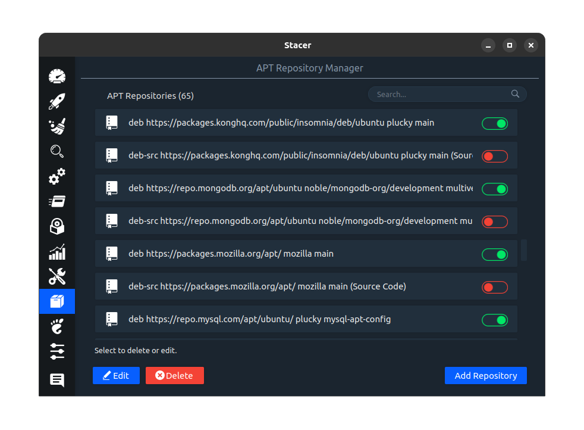Click Add Repository button

tap(485, 375)
